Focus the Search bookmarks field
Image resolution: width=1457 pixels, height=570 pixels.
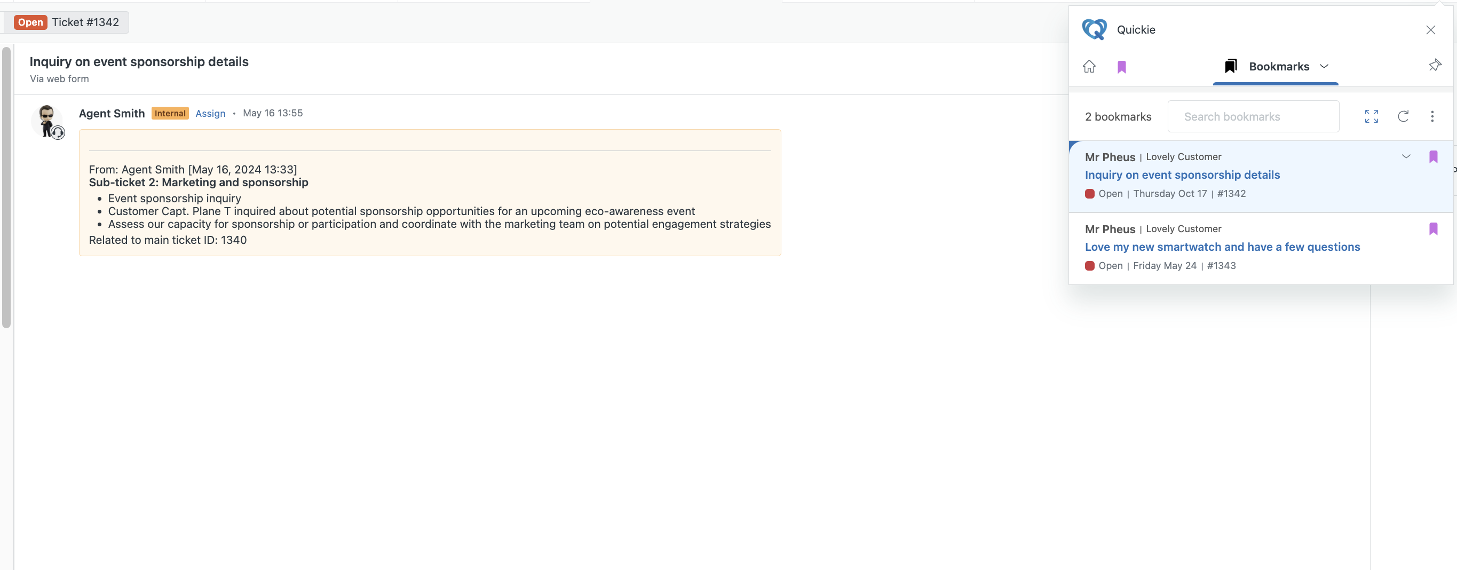1253,116
